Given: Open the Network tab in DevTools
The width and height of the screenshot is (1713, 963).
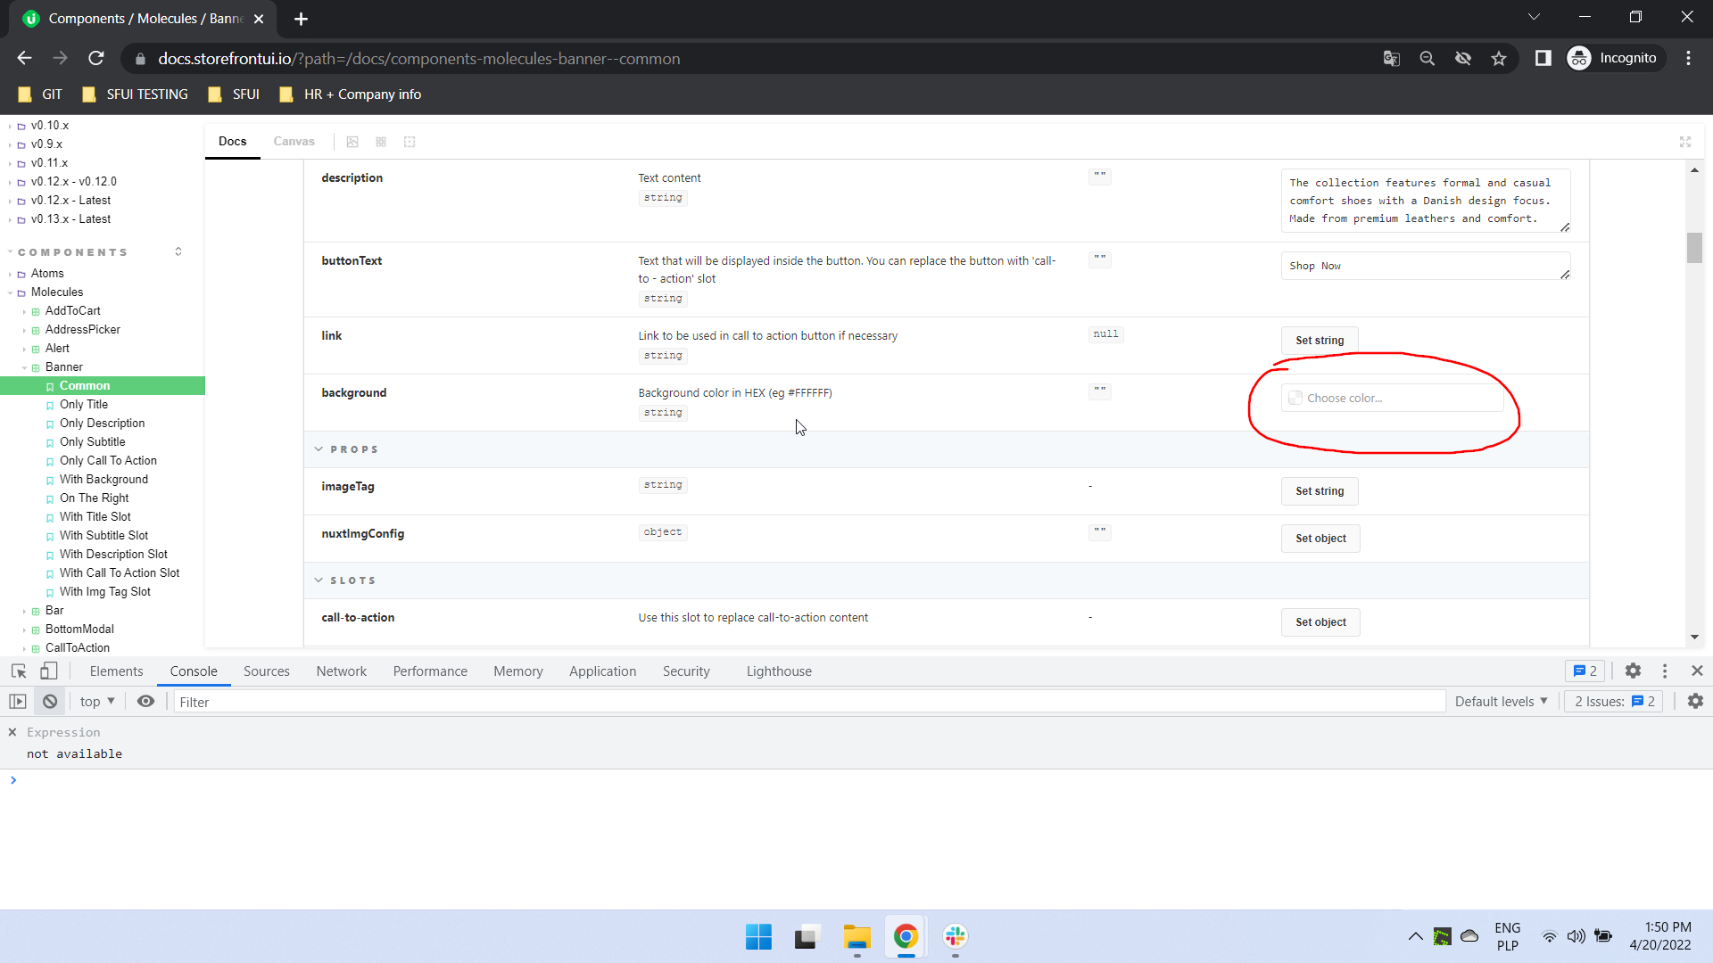Looking at the screenshot, I should [x=341, y=671].
